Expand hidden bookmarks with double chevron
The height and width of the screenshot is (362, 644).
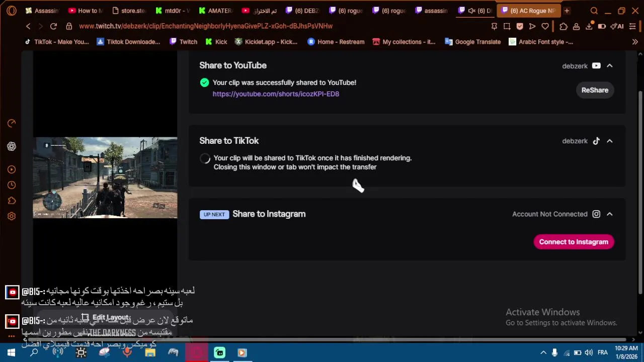635,42
